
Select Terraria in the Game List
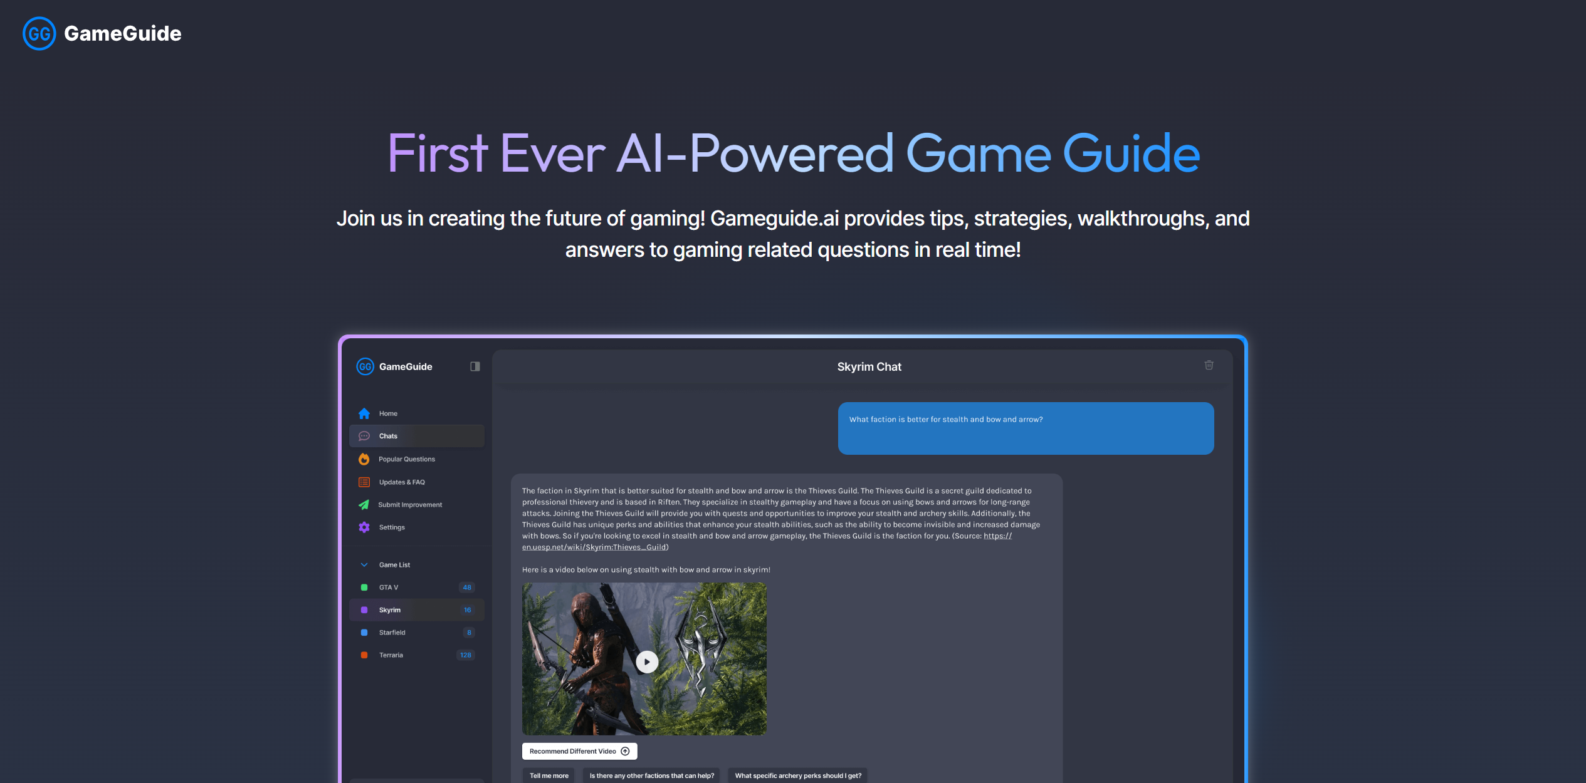click(390, 655)
